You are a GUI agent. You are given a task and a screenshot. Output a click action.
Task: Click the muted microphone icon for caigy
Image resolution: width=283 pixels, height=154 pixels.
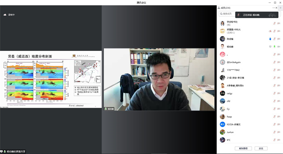pyautogui.click(x=275, y=93)
